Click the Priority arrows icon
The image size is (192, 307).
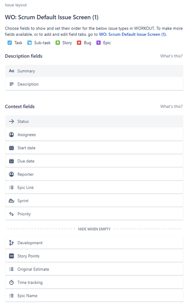click(11, 214)
